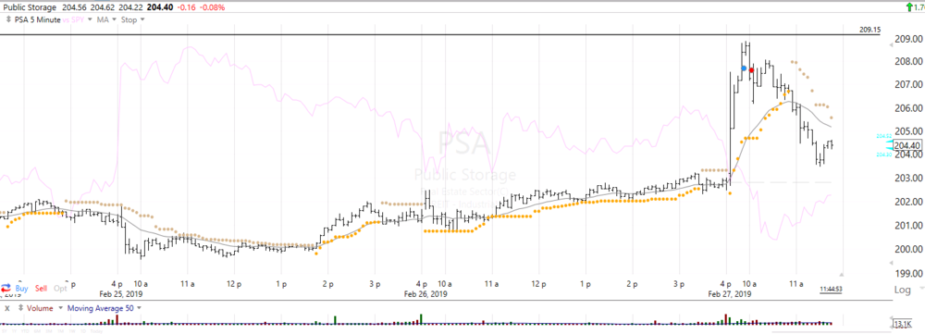This screenshot has height=334, width=925.
Task: Click the Moving Average 50 label
Action: pos(100,308)
